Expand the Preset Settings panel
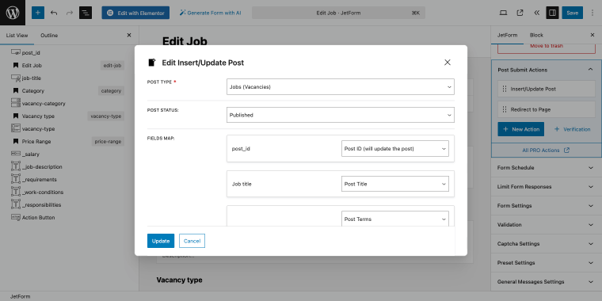 (546, 263)
